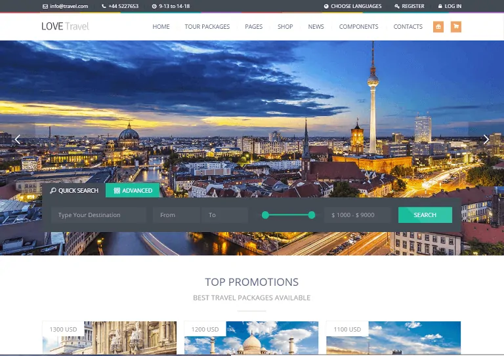
Task: Open the orange shopping cart icon
Action: [456, 27]
